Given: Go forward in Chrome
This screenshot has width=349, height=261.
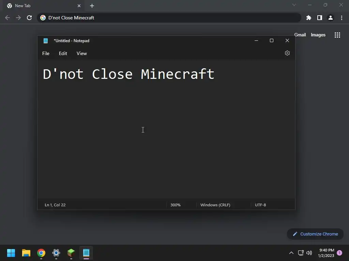Looking at the screenshot, I should pos(18,18).
